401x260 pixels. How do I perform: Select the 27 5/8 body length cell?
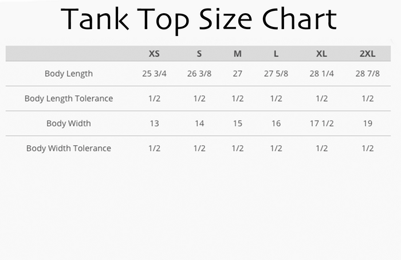(x=276, y=74)
